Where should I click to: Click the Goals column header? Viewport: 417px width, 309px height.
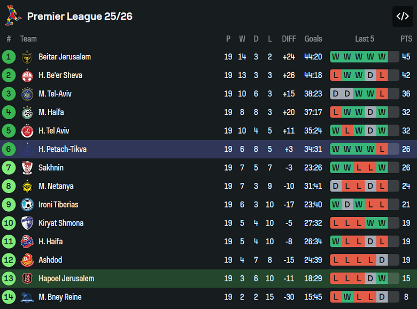(313, 38)
